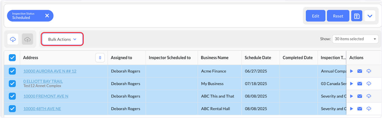382x118 pixels.
Task: Sort by the Address column header
Action: (31, 58)
